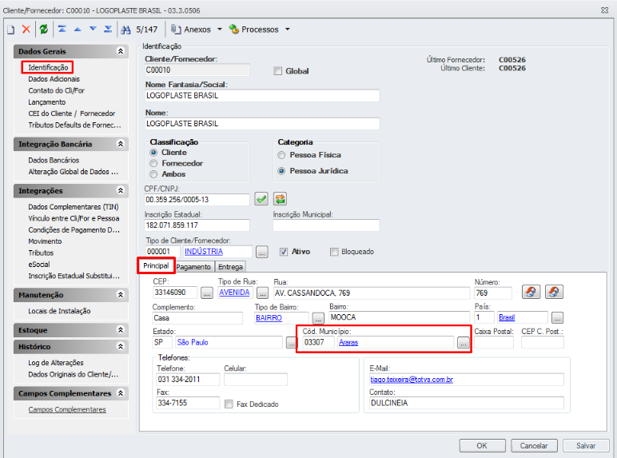
Task: Click the INDÚSTRIA link
Action: (204, 252)
